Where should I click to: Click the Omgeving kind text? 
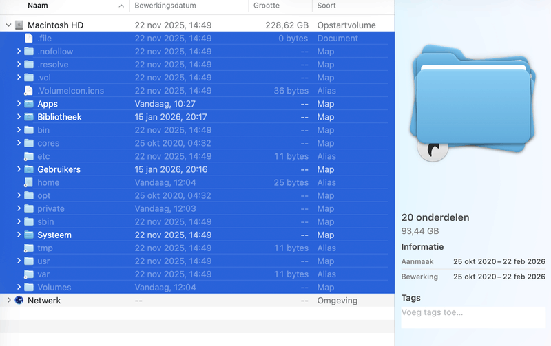pos(337,301)
